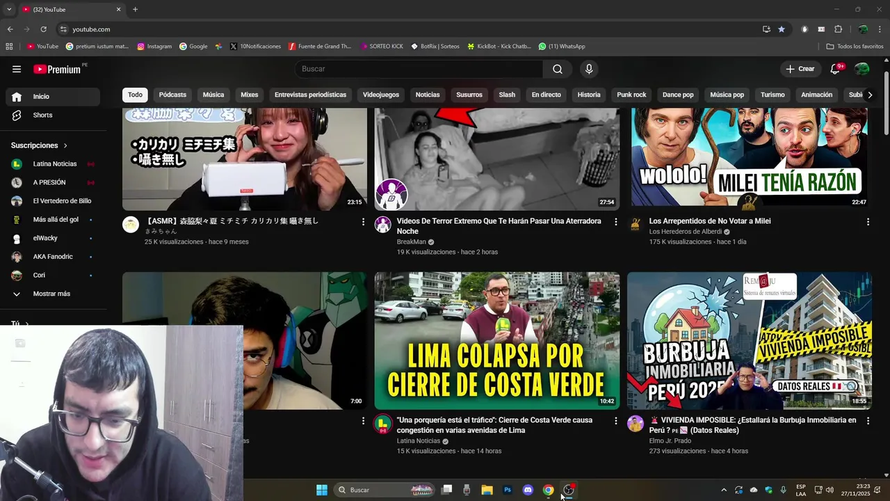Open the WhatsApp bookmark
Image resolution: width=890 pixels, height=501 pixels.
click(562, 47)
